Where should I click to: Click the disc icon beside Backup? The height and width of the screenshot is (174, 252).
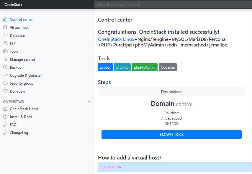(5, 67)
